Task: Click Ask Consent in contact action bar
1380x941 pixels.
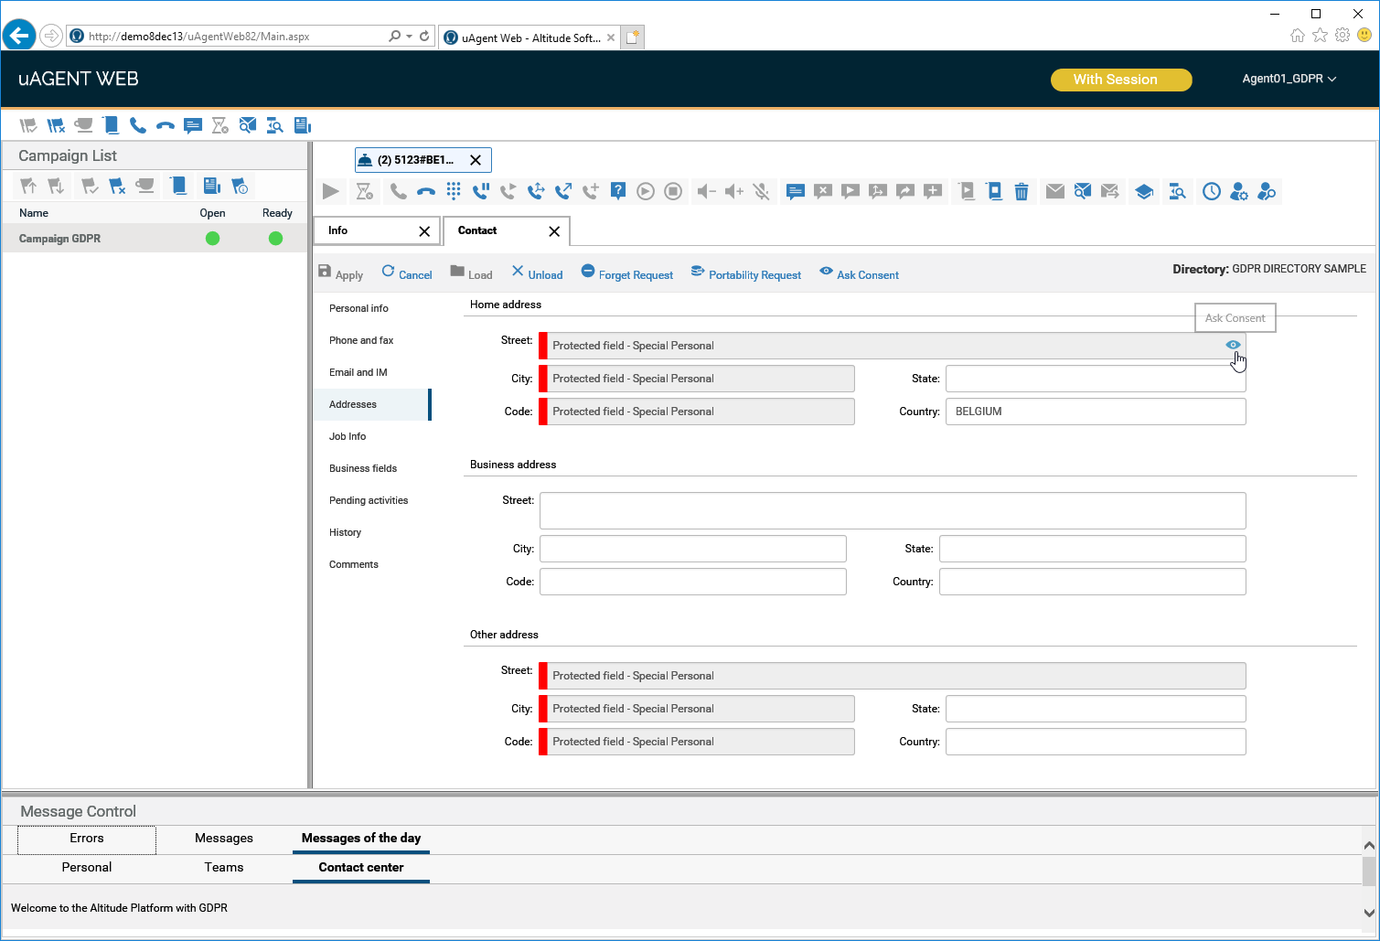Action: click(x=860, y=273)
